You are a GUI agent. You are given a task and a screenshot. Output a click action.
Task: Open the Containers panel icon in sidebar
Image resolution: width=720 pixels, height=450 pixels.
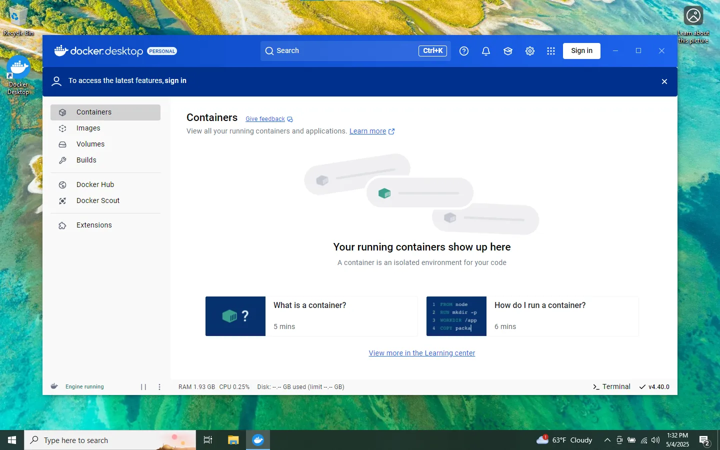[62, 112]
